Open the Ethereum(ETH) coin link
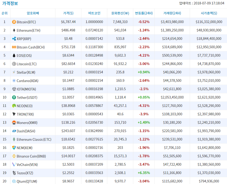 click(29, 30)
